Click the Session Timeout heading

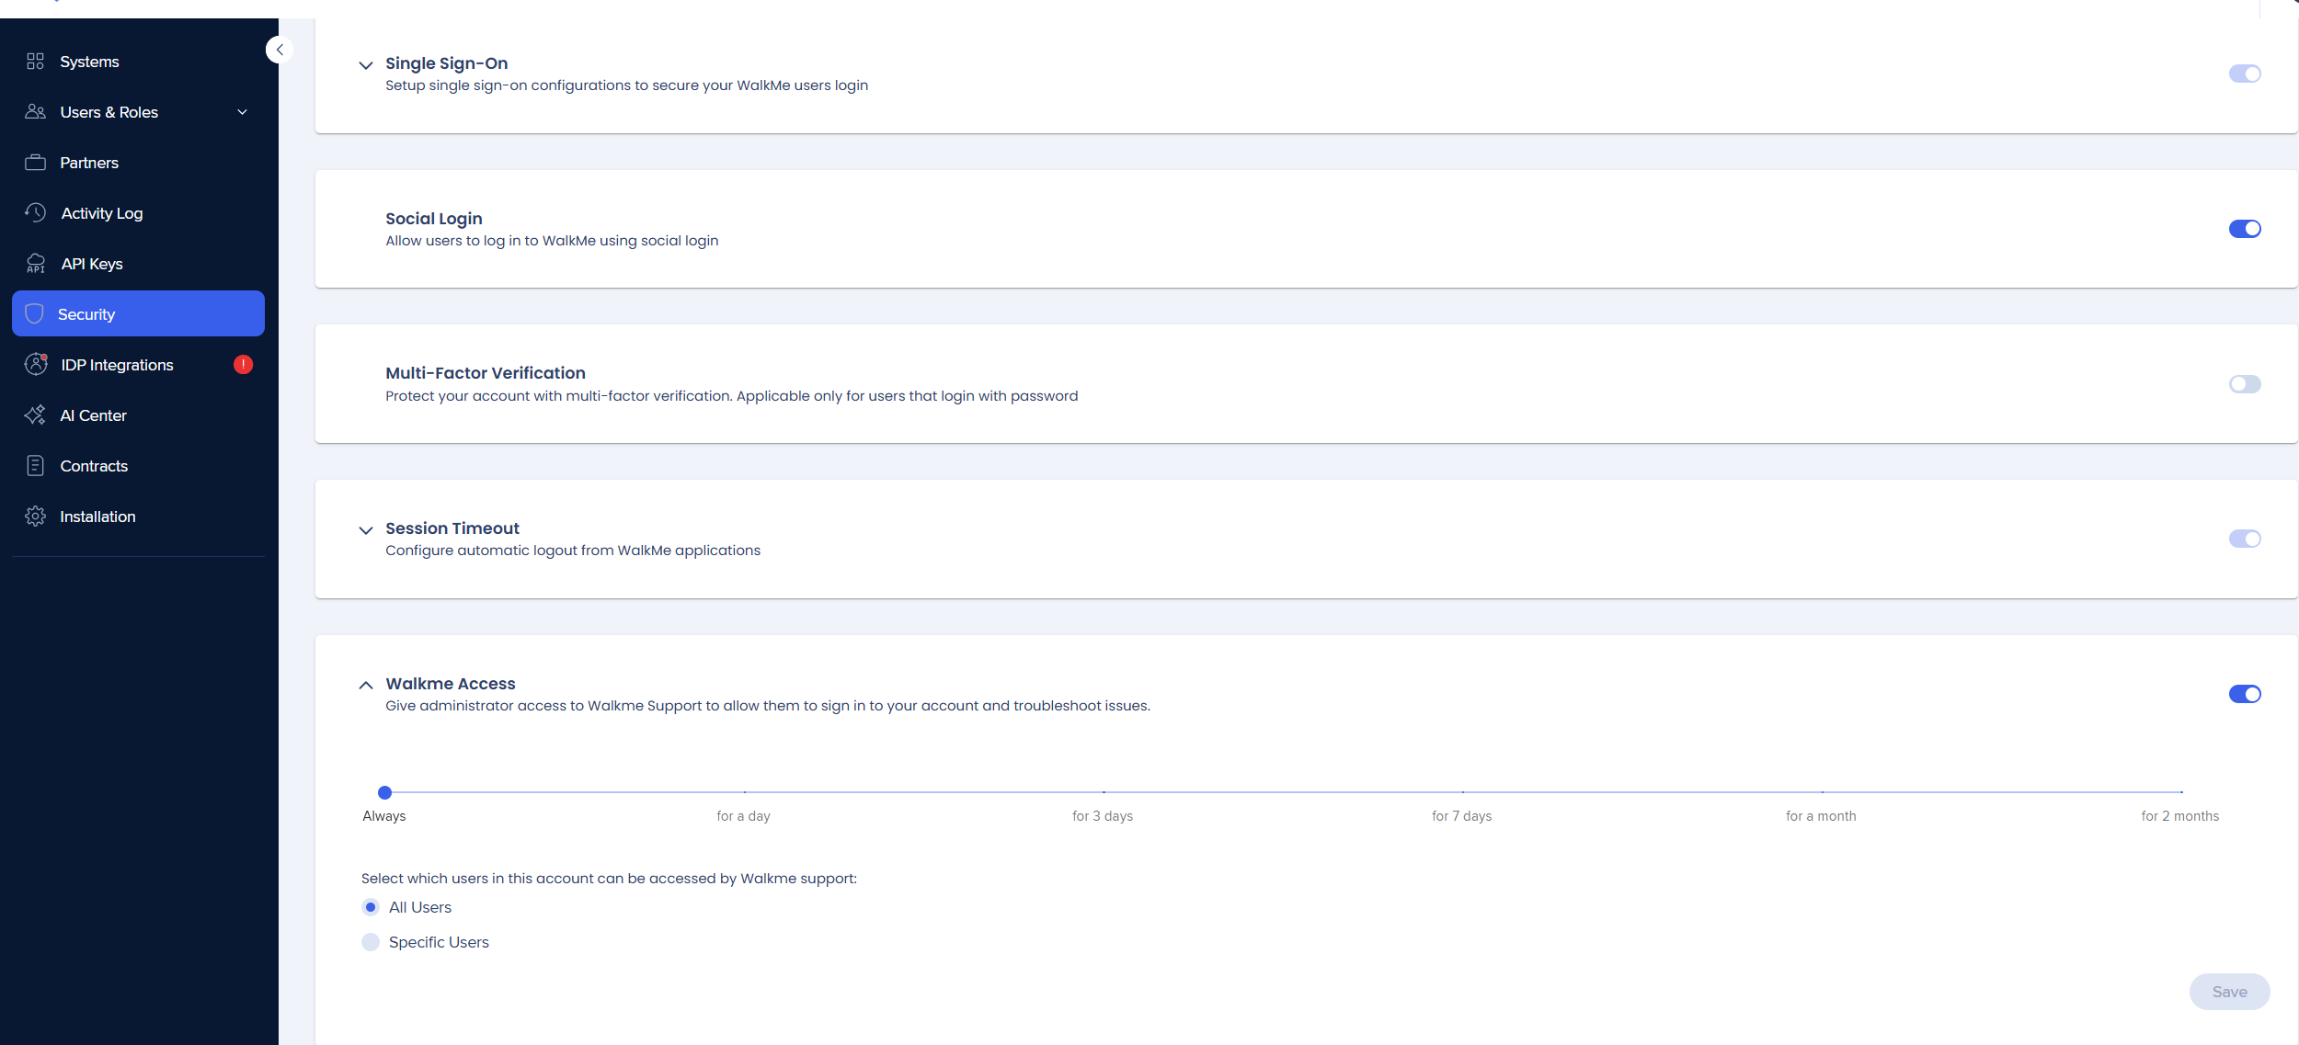tap(452, 528)
